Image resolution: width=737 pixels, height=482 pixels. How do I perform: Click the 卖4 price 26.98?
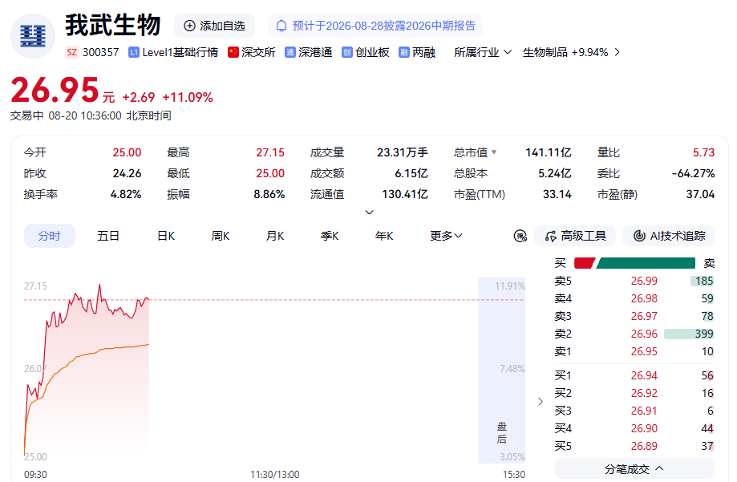tap(644, 298)
